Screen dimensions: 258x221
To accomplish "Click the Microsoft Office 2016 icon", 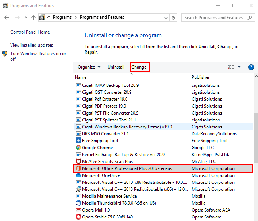I will (78, 168).
